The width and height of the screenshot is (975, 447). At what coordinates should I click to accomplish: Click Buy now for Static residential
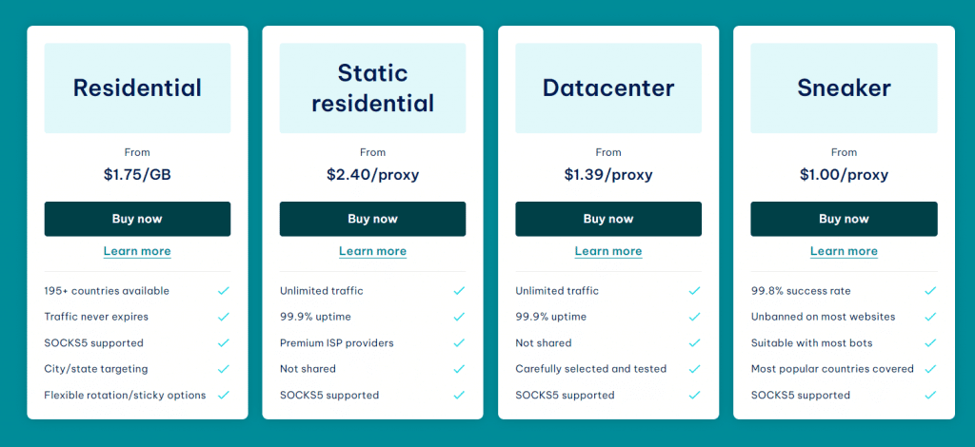(372, 219)
